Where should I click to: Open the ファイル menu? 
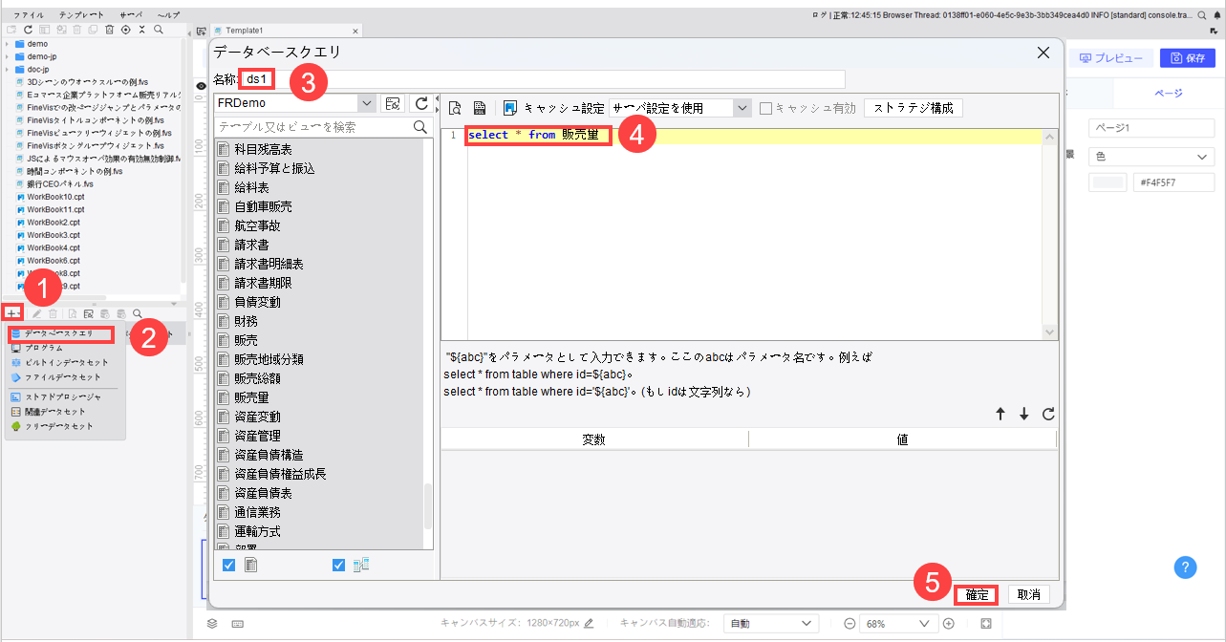[x=28, y=16]
